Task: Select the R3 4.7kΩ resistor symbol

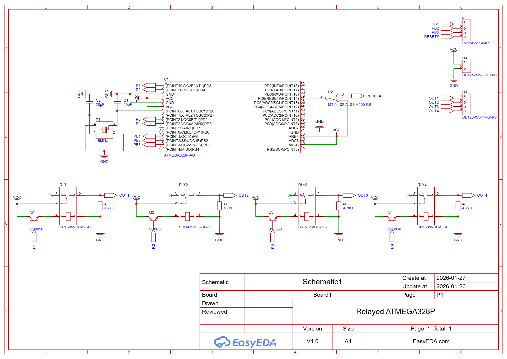Action: [339, 206]
